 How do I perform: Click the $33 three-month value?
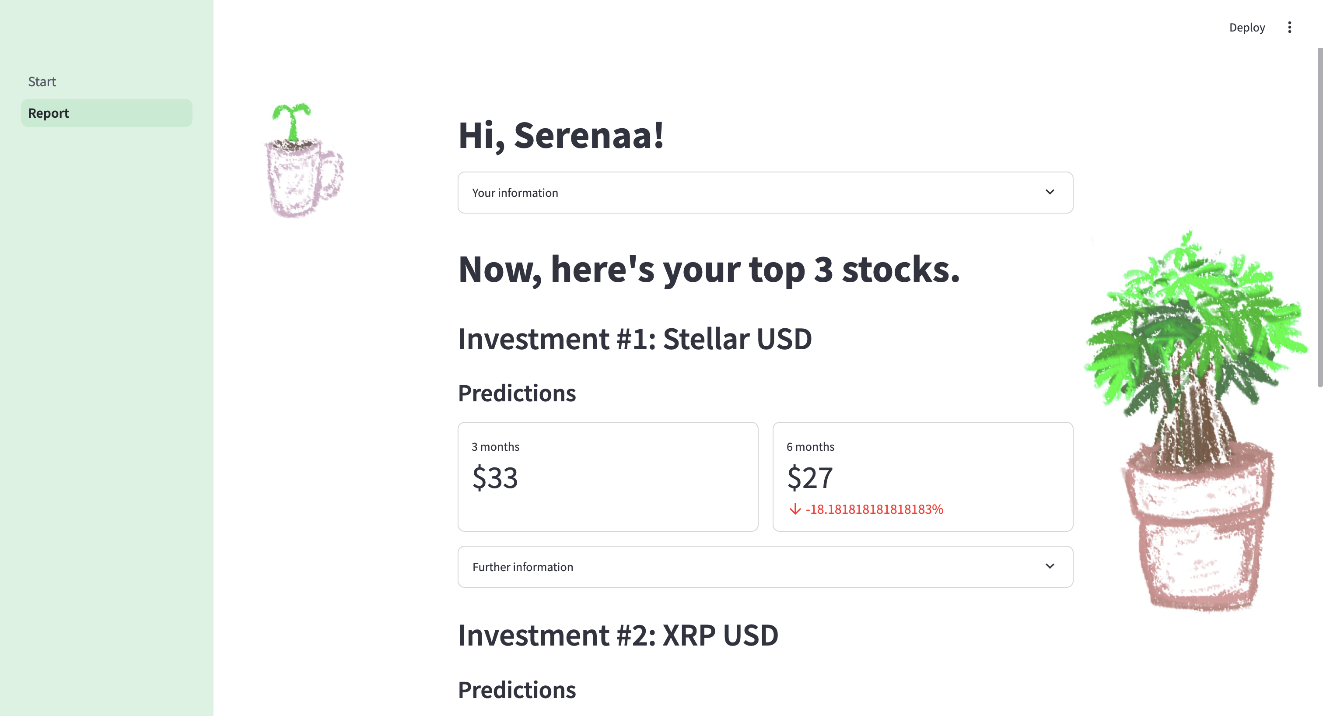point(494,477)
